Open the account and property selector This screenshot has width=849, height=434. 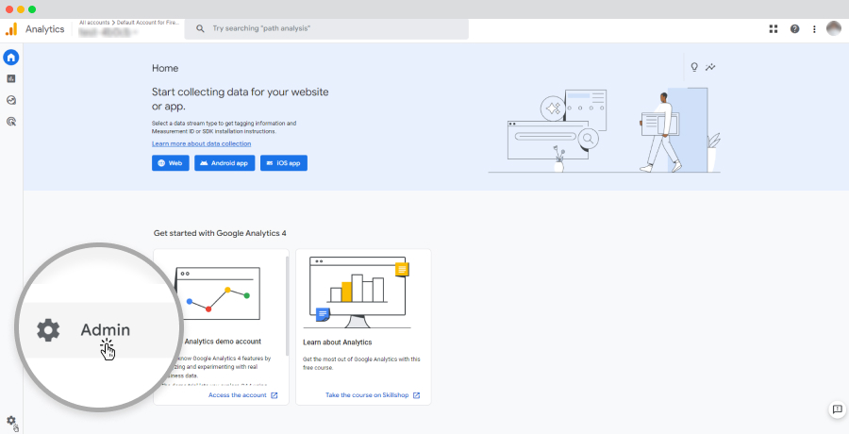(x=128, y=28)
